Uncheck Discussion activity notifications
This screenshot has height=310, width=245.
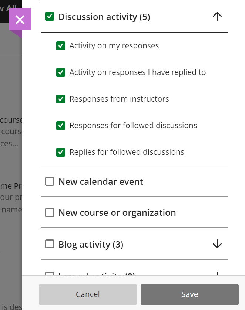click(x=50, y=17)
